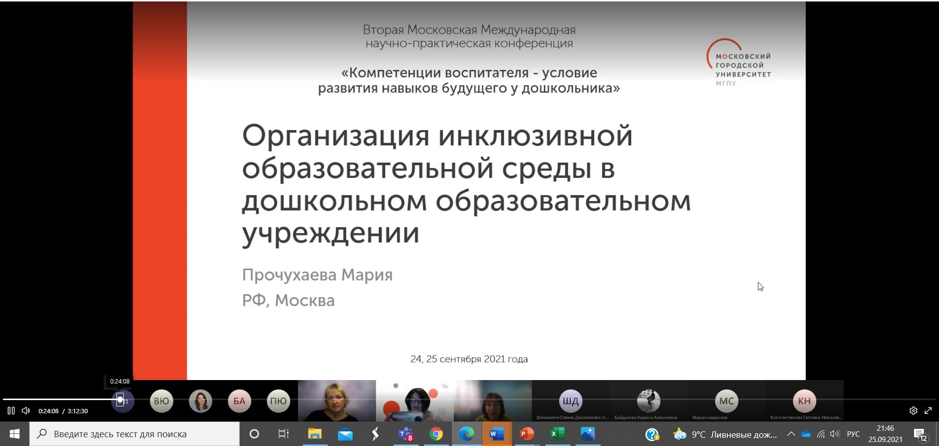Image resolution: width=939 pixels, height=446 pixels.
Task: Open the Photos app in taskbar
Action: [587, 434]
